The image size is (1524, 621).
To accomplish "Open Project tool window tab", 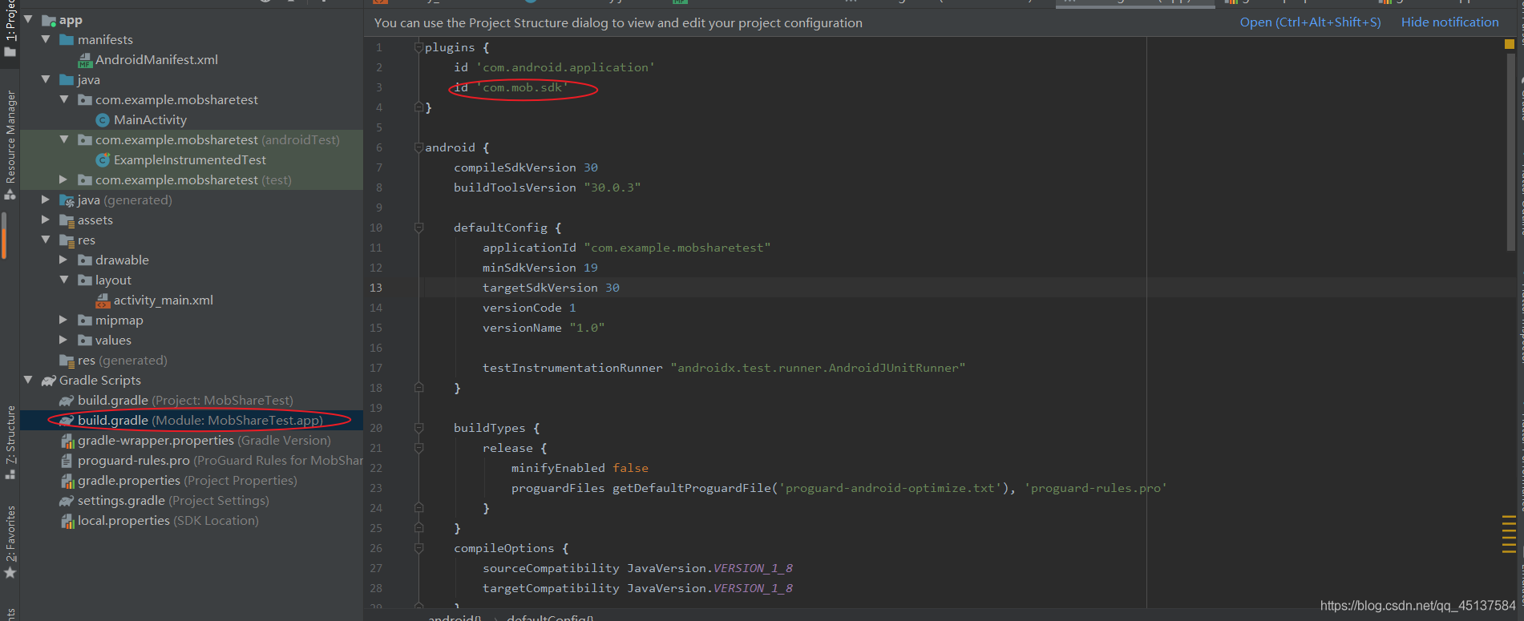I will [10, 29].
